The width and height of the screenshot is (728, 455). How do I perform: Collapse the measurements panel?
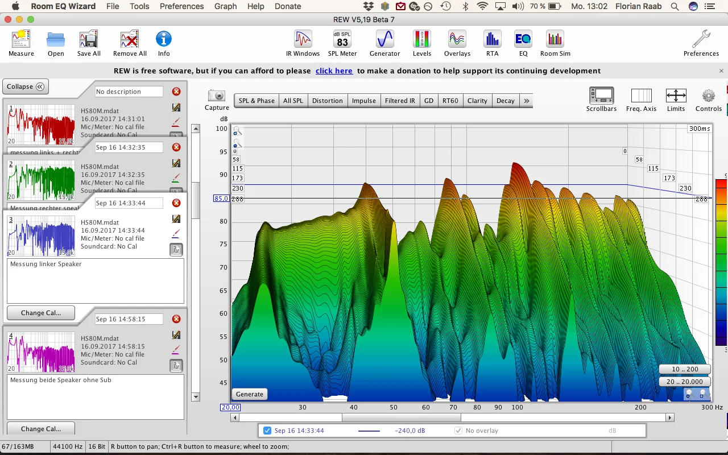[26, 86]
